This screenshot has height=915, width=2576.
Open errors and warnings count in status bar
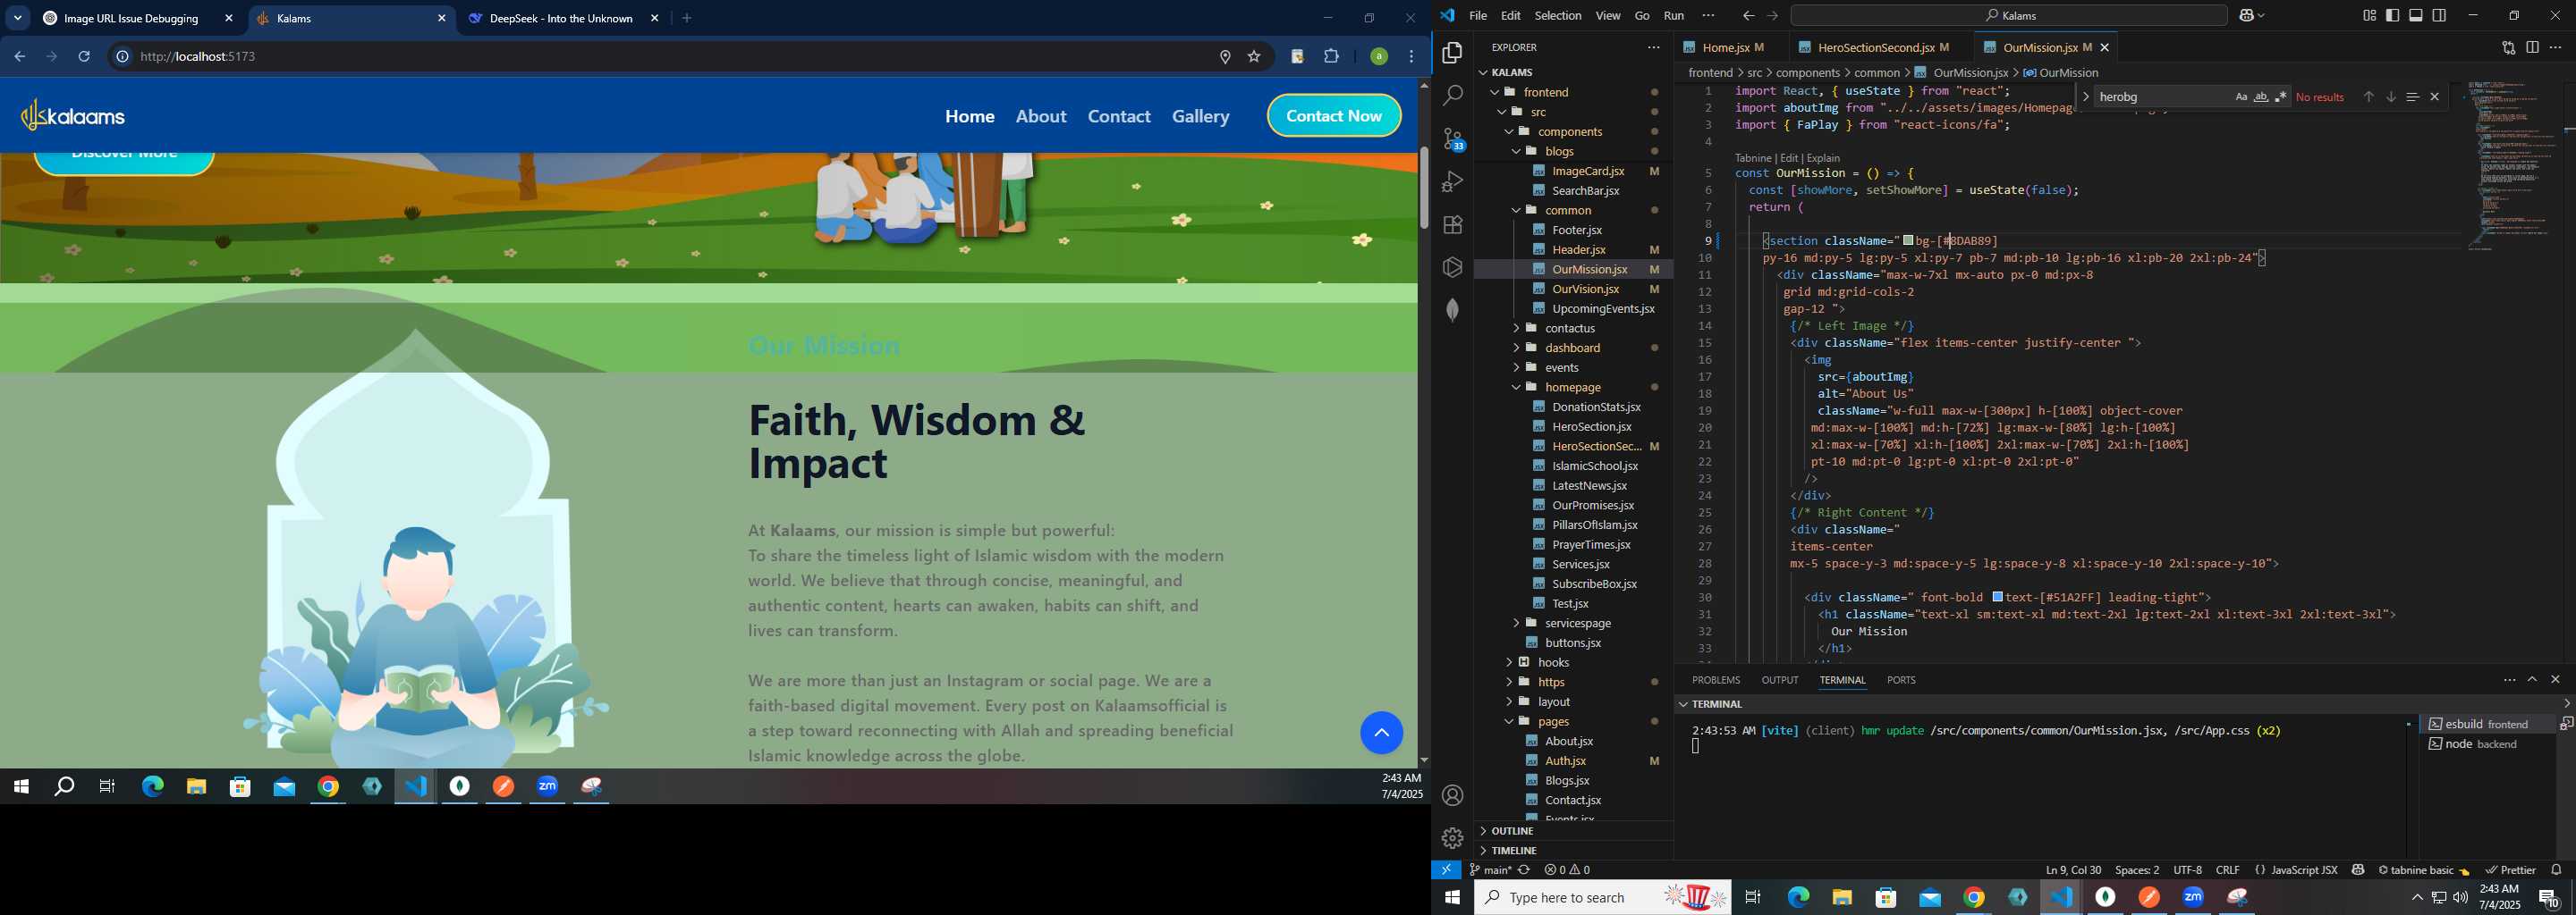[x=1567, y=870]
